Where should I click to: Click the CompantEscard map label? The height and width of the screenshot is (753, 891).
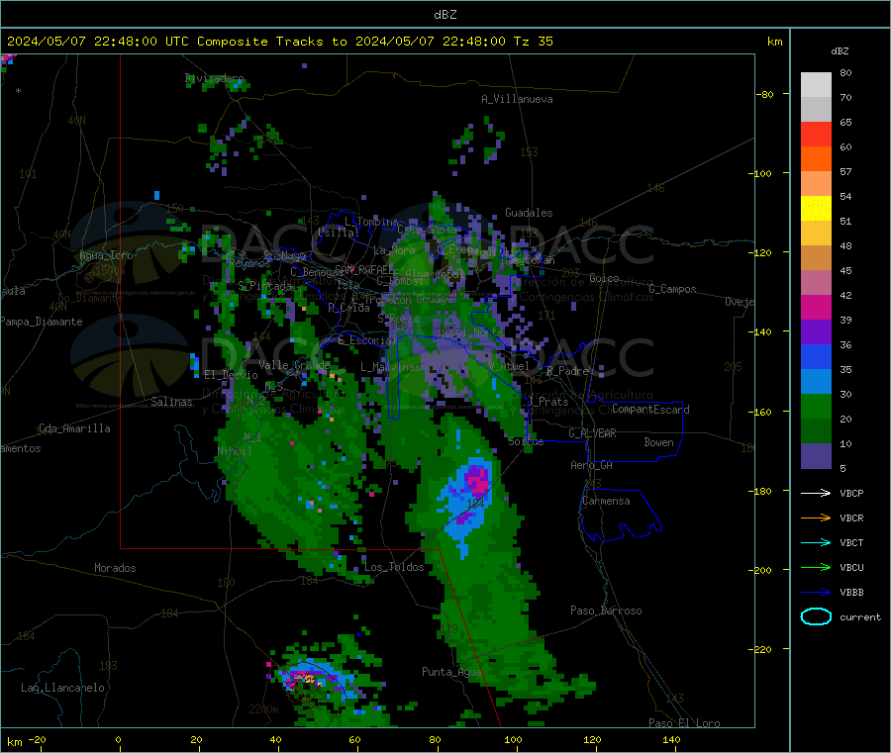[x=650, y=409]
